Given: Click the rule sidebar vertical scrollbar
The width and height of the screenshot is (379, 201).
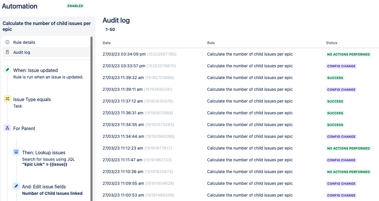Looking at the screenshot, I should click(x=92, y=118).
